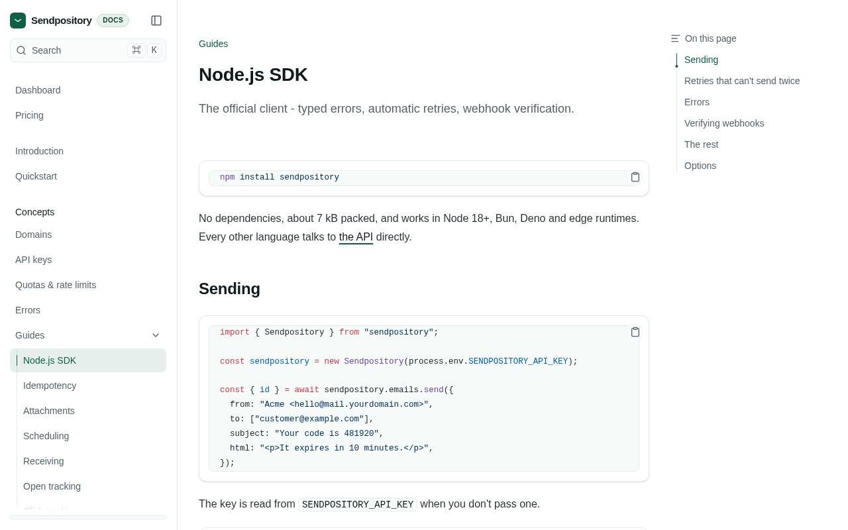Click the search magnifier icon
848x530 pixels.
(x=21, y=50)
